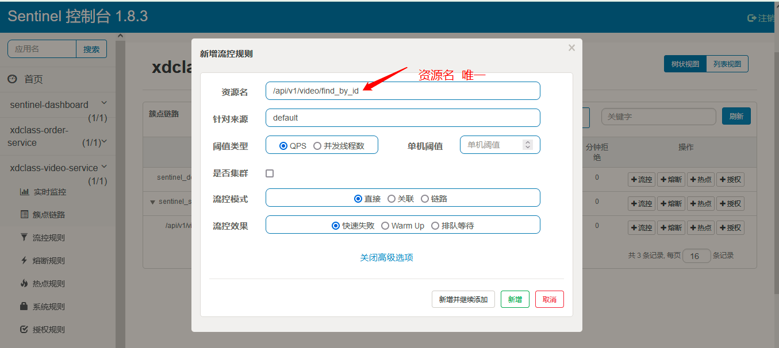Image resolution: width=779 pixels, height=348 pixels.
Task: Collapse xdclass-video-service in sidebar
Action: click(104, 167)
